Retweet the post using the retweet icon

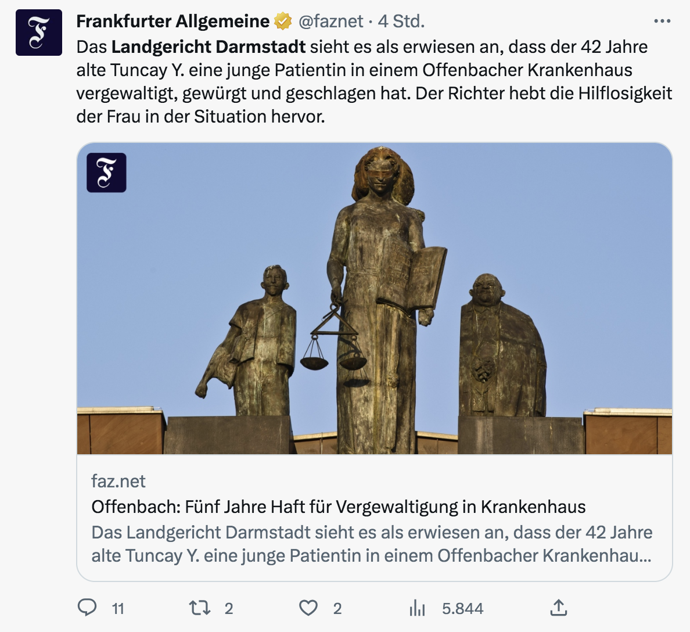[x=199, y=608]
